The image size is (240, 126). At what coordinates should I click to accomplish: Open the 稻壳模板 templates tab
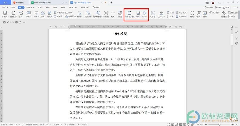coord(19,3)
